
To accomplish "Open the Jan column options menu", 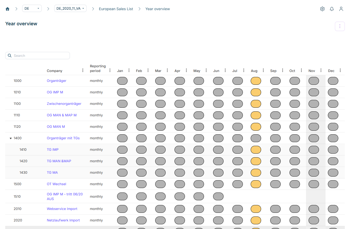I will (129, 70).
